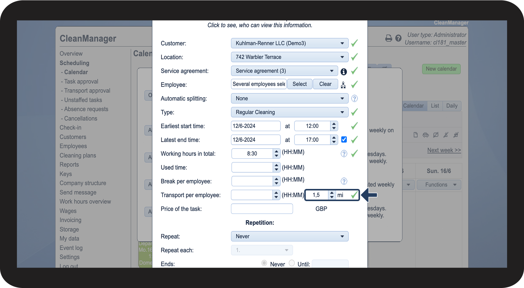The width and height of the screenshot is (524, 288).
Task: Click the Automatic splitting help icon
Action: click(354, 98)
